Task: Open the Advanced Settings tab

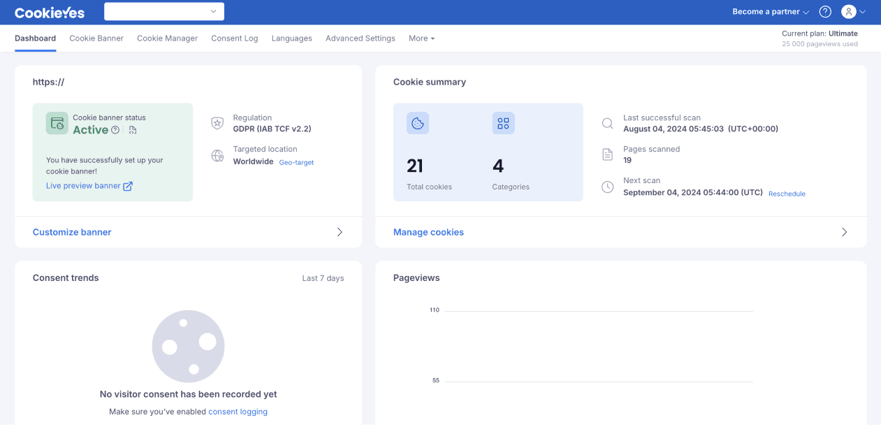Action: 361,38
